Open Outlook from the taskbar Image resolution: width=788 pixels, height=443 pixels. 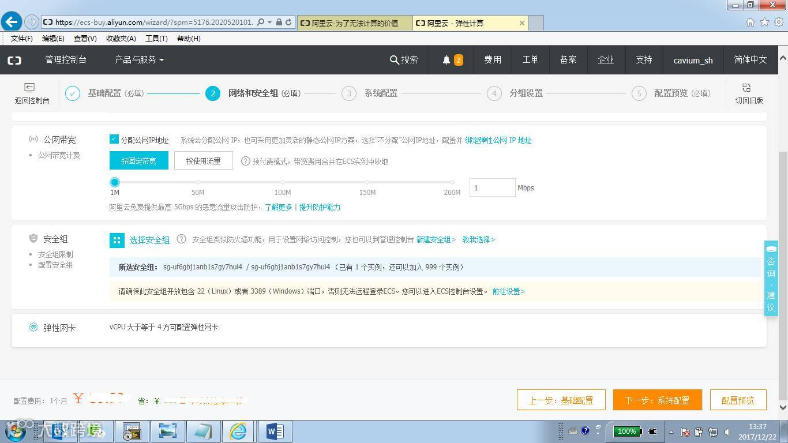click(x=61, y=431)
